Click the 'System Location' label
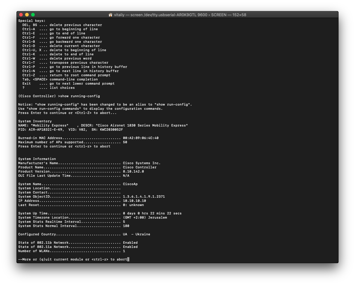This screenshot has height=285, width=355. point(34,188)
